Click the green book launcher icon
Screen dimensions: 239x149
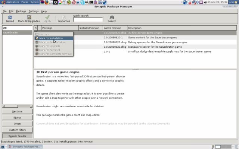pos(69,2)
